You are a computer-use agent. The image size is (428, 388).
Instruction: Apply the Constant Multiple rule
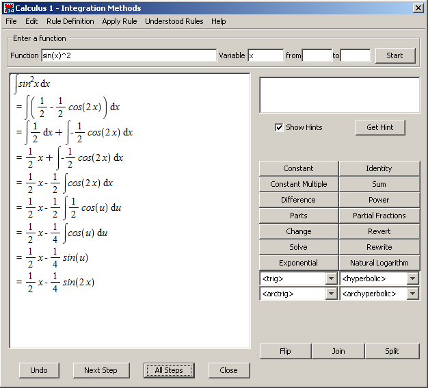(298, 184)
